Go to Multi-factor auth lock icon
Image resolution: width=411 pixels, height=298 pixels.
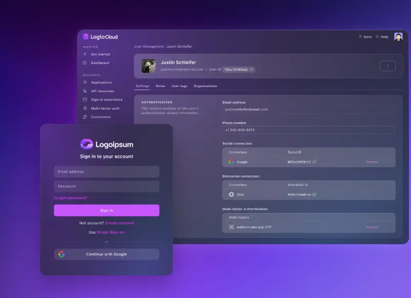84,108
